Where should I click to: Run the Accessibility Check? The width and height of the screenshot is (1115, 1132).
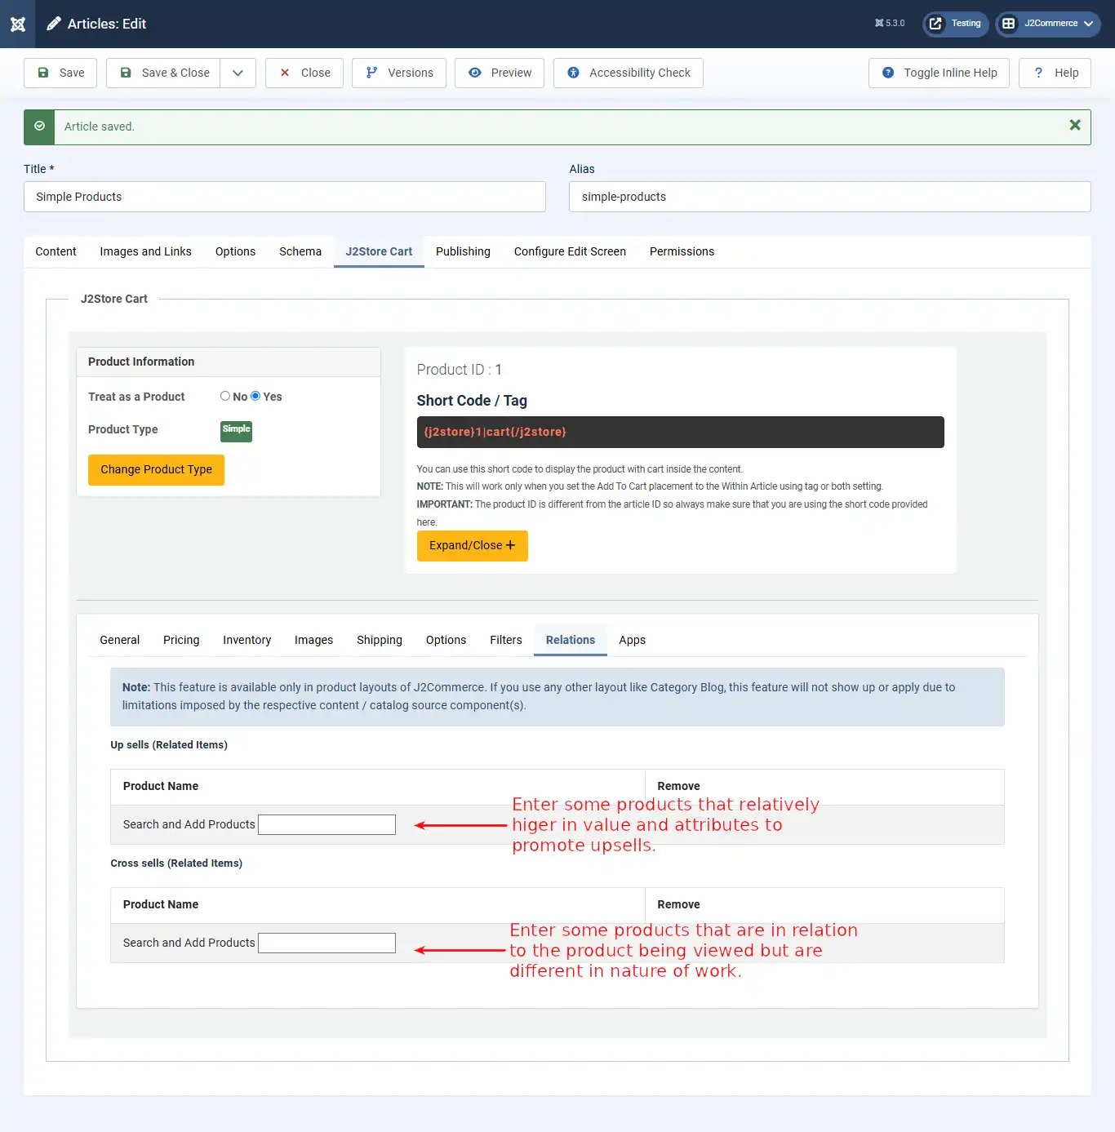(629, 73)
